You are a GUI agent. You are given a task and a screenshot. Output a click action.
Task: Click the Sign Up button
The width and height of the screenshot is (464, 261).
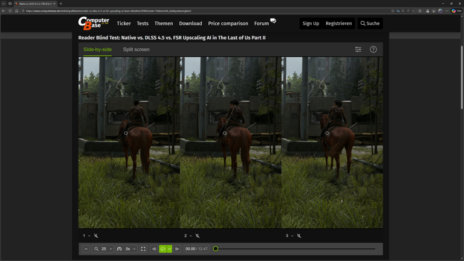311,24
